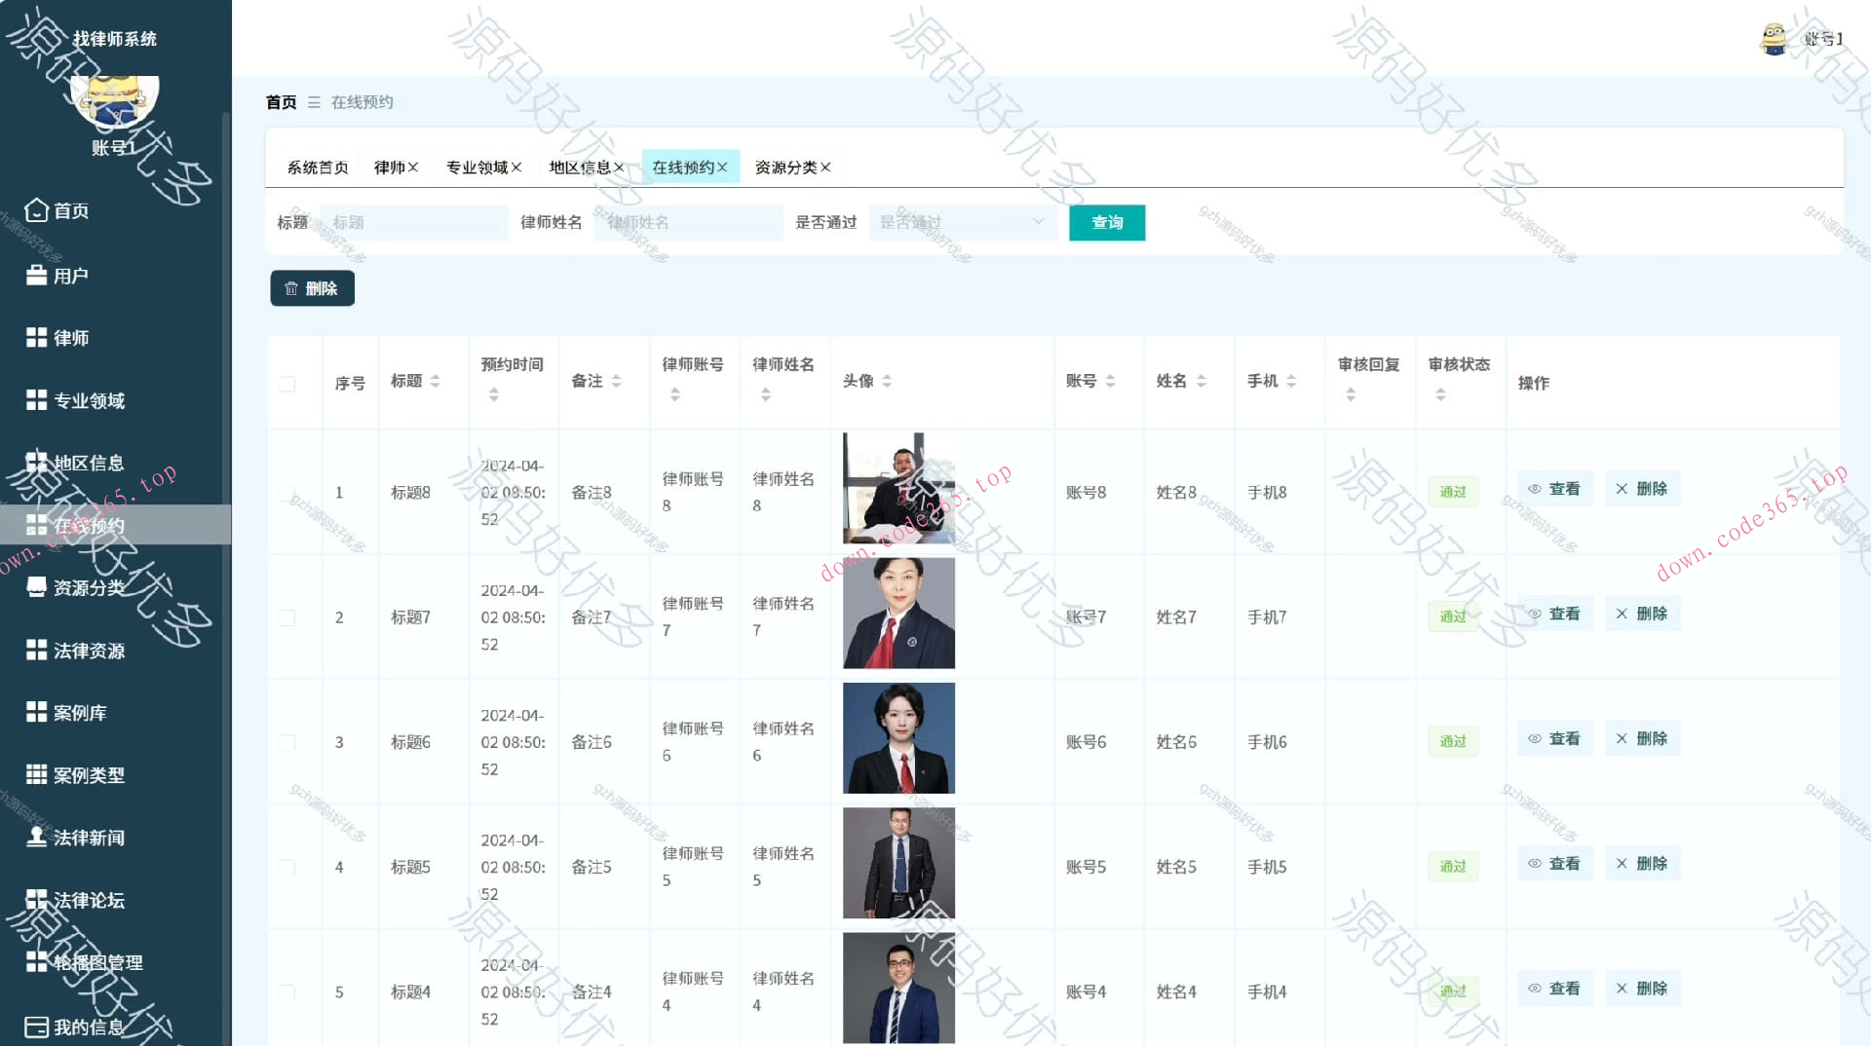Viewport: 1871px width, 1046px height.
Task: Sort the 审核状态 column
Action: coord(1440,393)
